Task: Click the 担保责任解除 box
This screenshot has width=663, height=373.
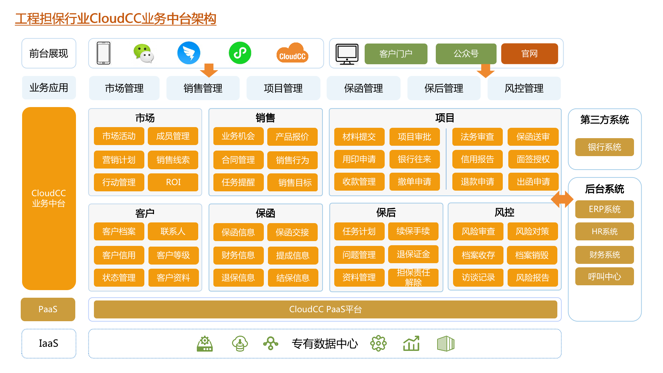Action: point(413,277)
